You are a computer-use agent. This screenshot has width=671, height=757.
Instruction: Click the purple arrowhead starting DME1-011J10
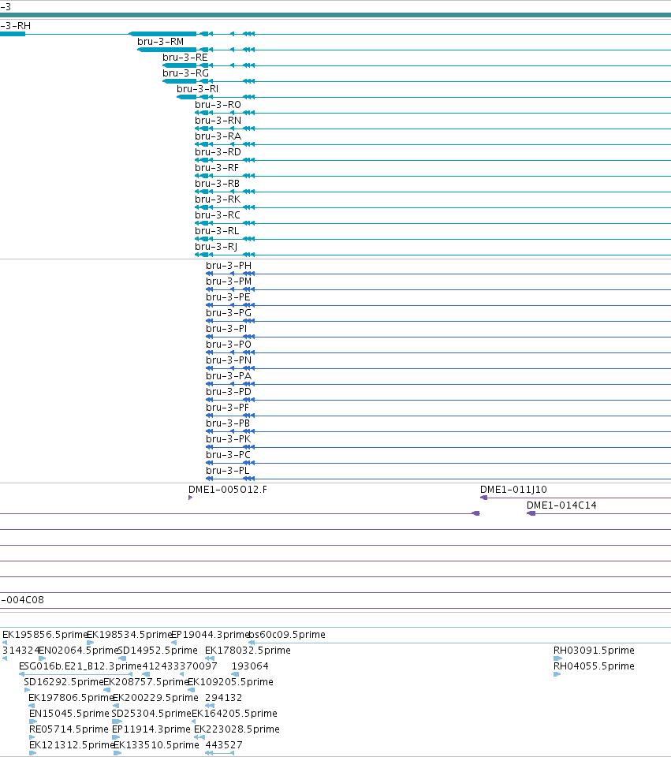pos(483,498)
